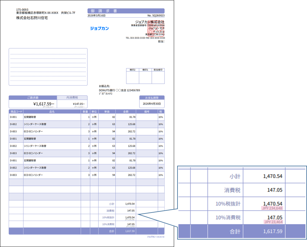The width and height of the screenshot is (307, 247).
Task: Click the 品名 column header
Action: (52, 111)
